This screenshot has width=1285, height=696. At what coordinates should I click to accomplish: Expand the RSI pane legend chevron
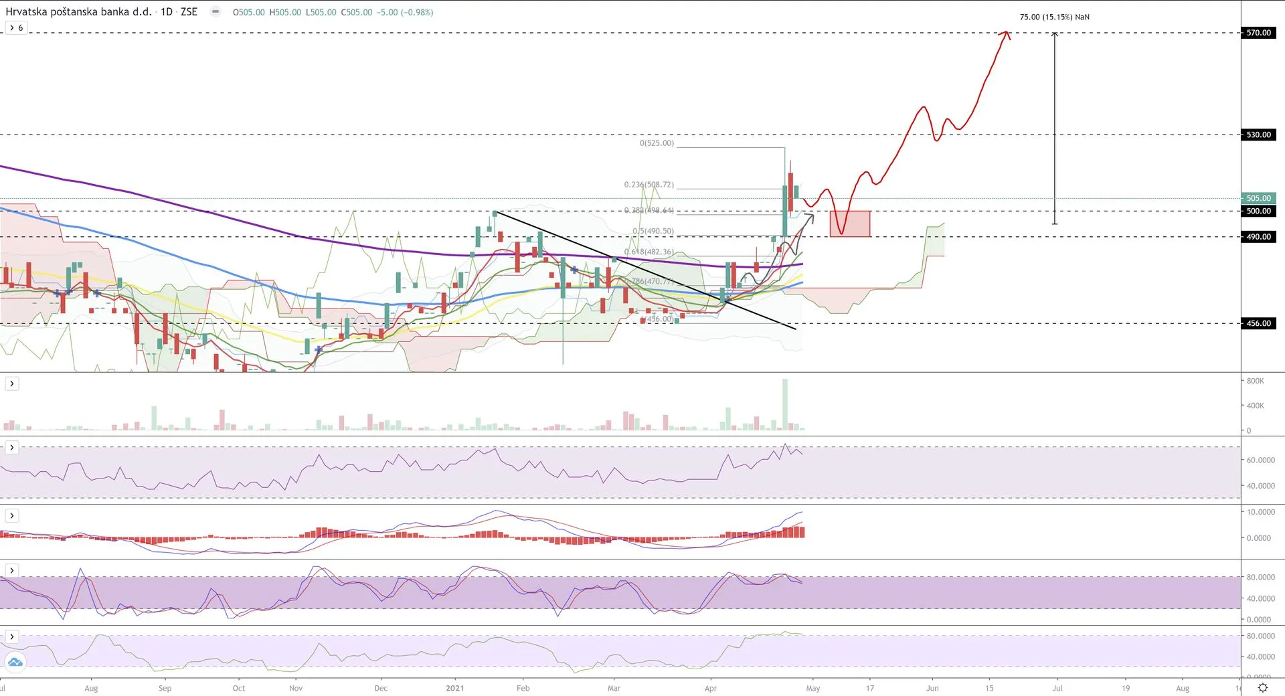coord(12,447)
